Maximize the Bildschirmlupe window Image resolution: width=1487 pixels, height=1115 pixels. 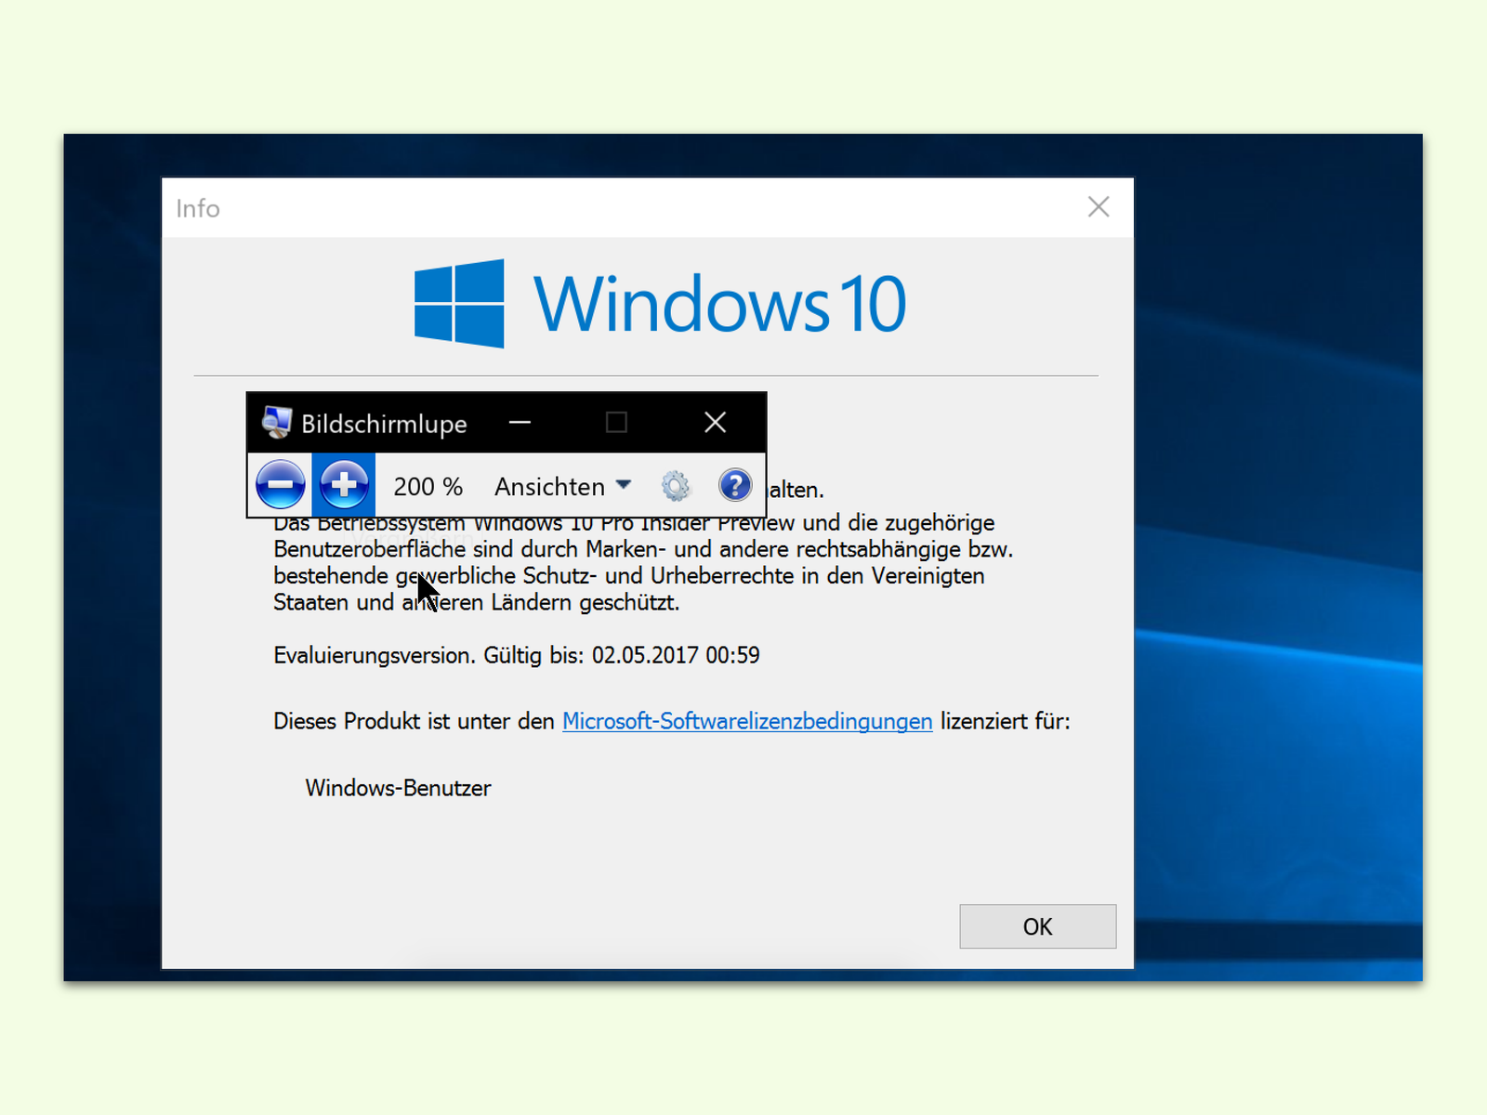616,423
